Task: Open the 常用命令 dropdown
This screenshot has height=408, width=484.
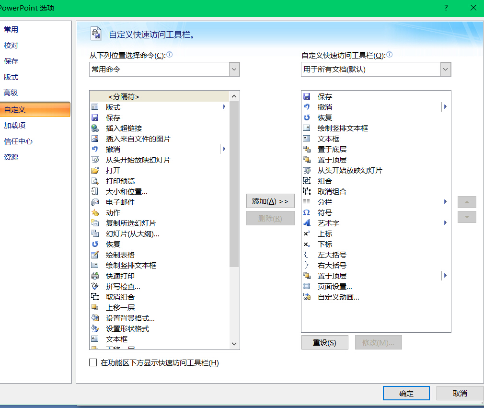Action: point(233,69)
